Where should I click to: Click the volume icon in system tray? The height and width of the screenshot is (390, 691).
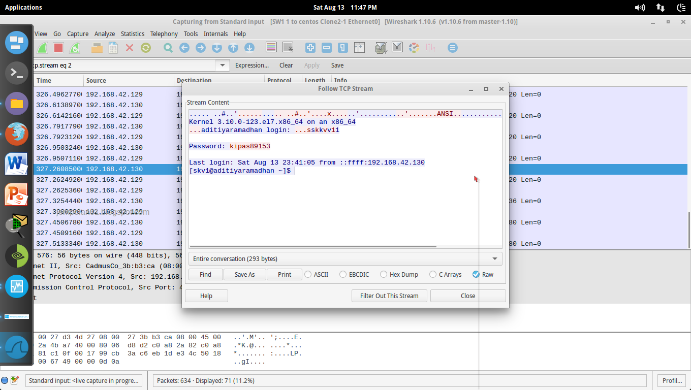click(640, 7)
